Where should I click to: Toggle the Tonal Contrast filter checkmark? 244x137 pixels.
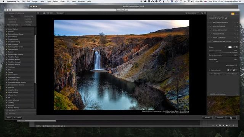[211, 38]
